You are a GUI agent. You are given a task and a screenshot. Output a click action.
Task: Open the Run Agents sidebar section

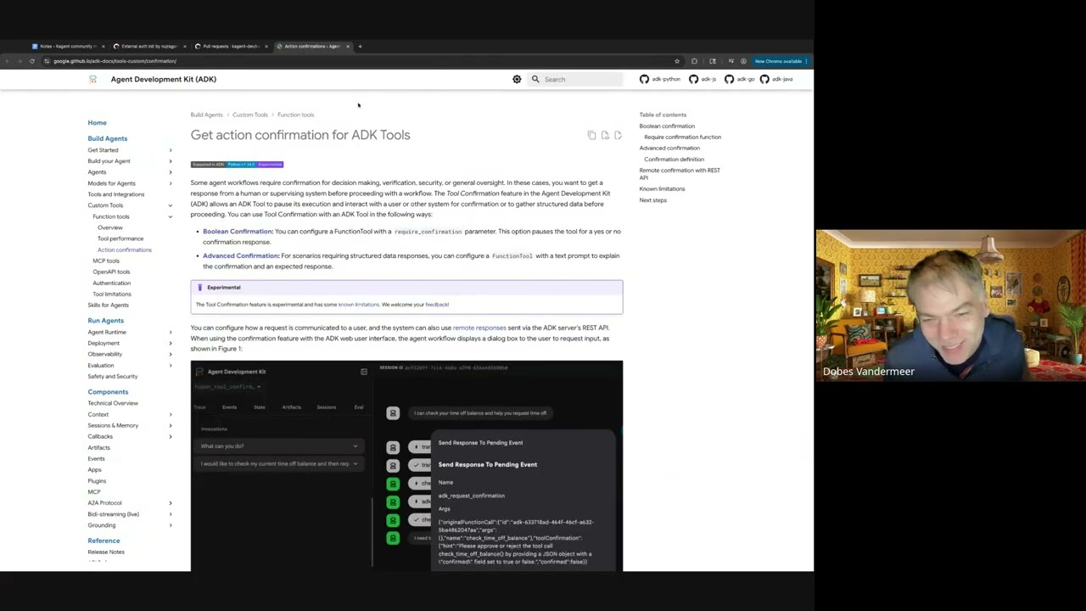pyautogui.click(x=105, y=321)
